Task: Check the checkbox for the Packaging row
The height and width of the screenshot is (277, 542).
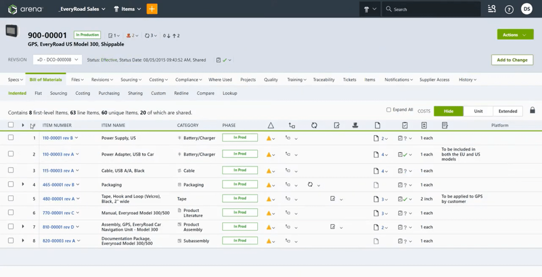Action: tap(11, 185)
